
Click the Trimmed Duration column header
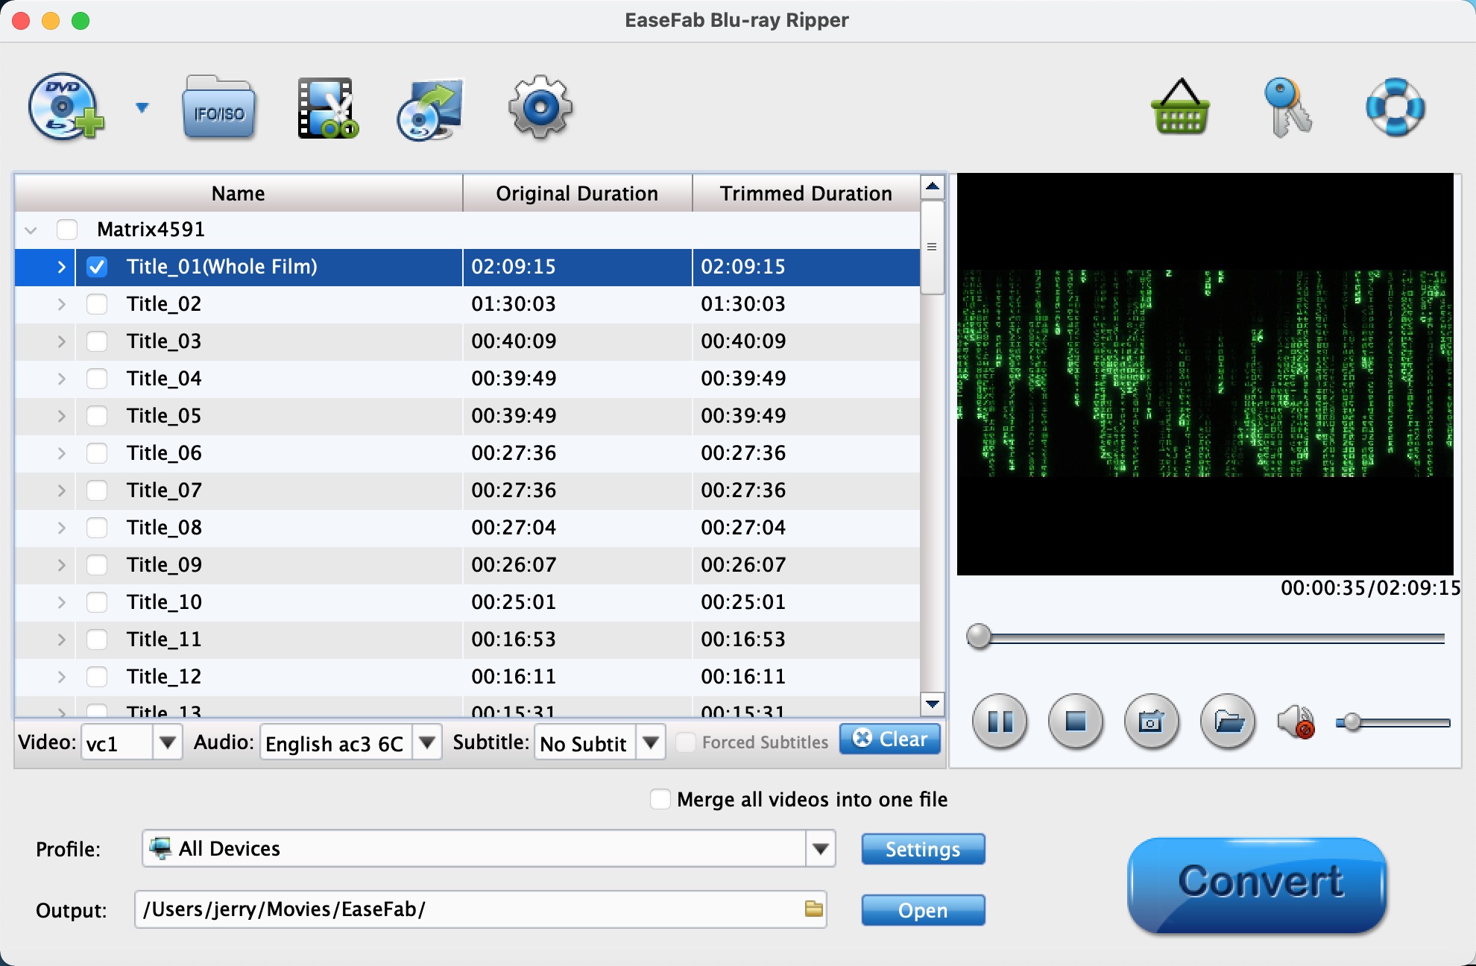click(x=806, y=193)
